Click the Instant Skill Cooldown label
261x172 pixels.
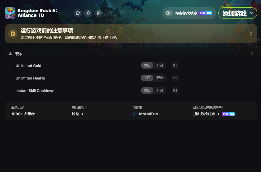pyautogui.click(x=35, y=91)
